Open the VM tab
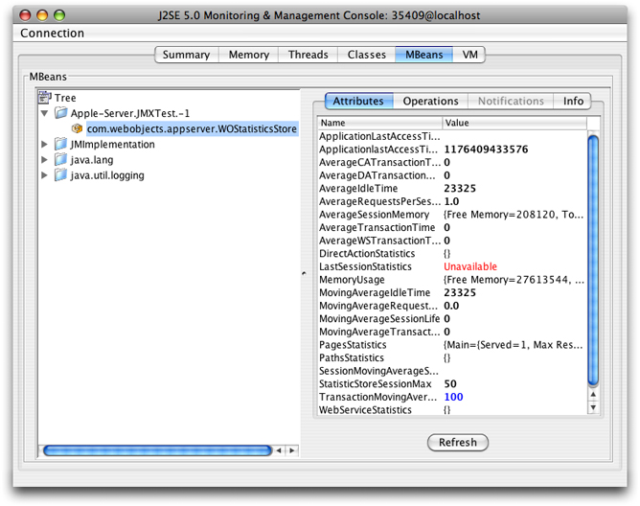Screen dimensions: 640x506 point(469,55)
